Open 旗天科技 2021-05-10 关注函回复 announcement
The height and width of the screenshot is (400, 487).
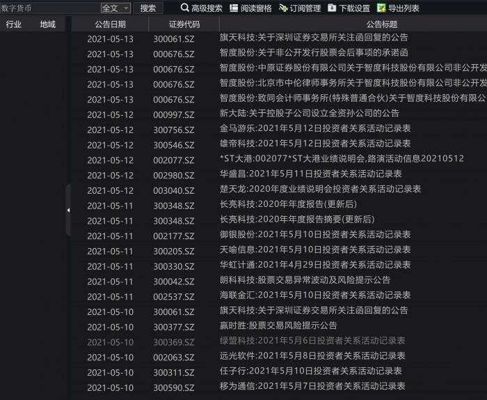(x=314, y=310)
